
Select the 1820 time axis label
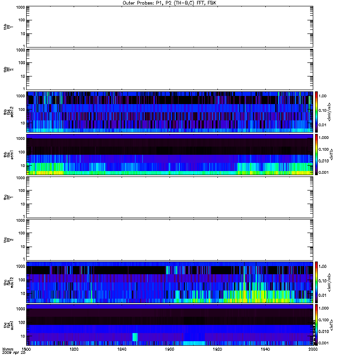coord(74,349)
